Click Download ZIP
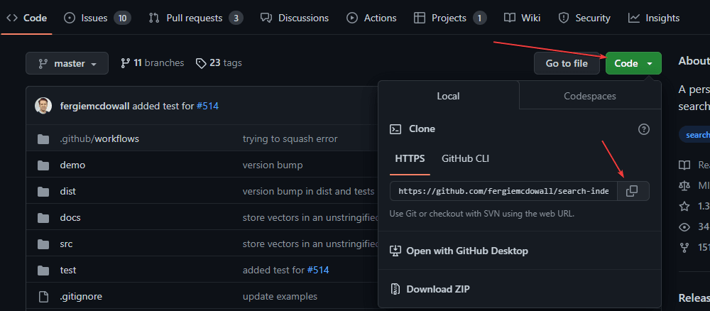 (430, 289)
